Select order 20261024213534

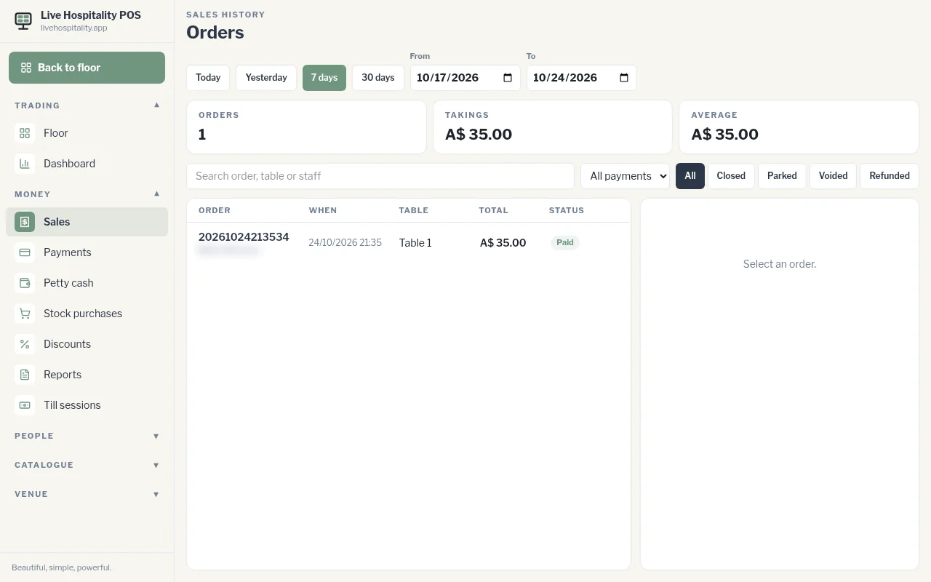point(409,243)
